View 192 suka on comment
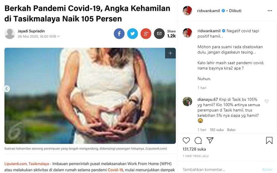This screenshot has width=277, height=173. click(216, 130)
